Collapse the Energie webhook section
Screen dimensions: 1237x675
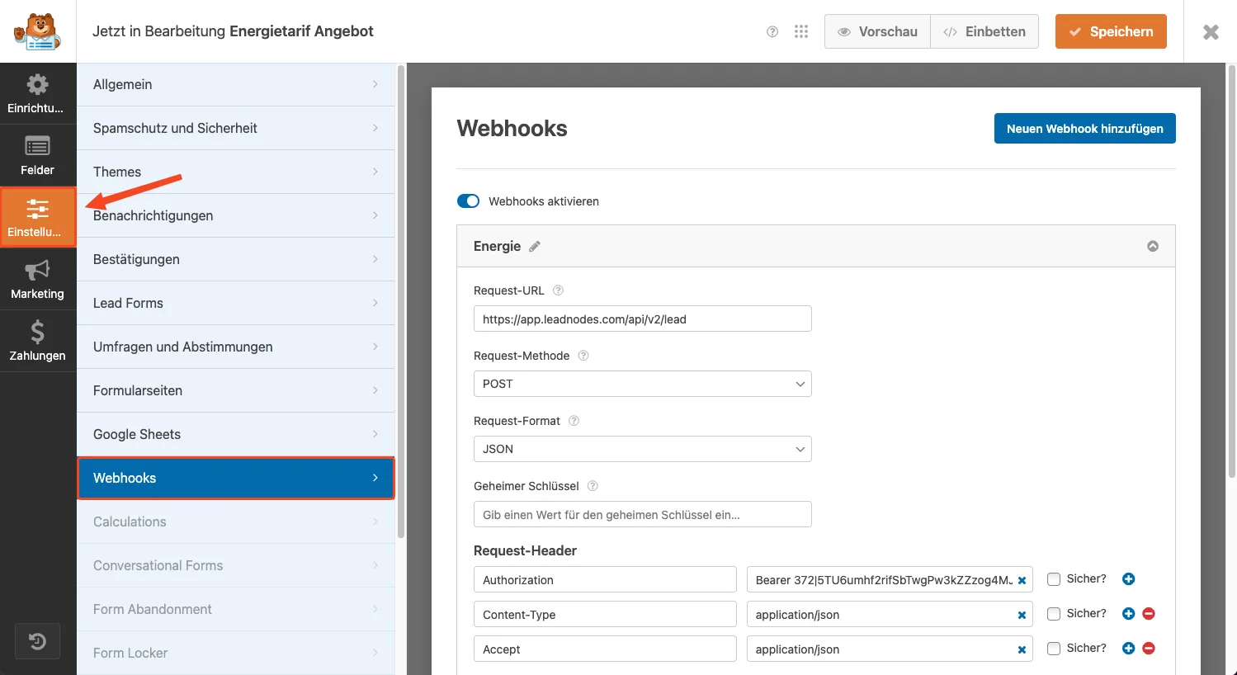[1153, 246]
